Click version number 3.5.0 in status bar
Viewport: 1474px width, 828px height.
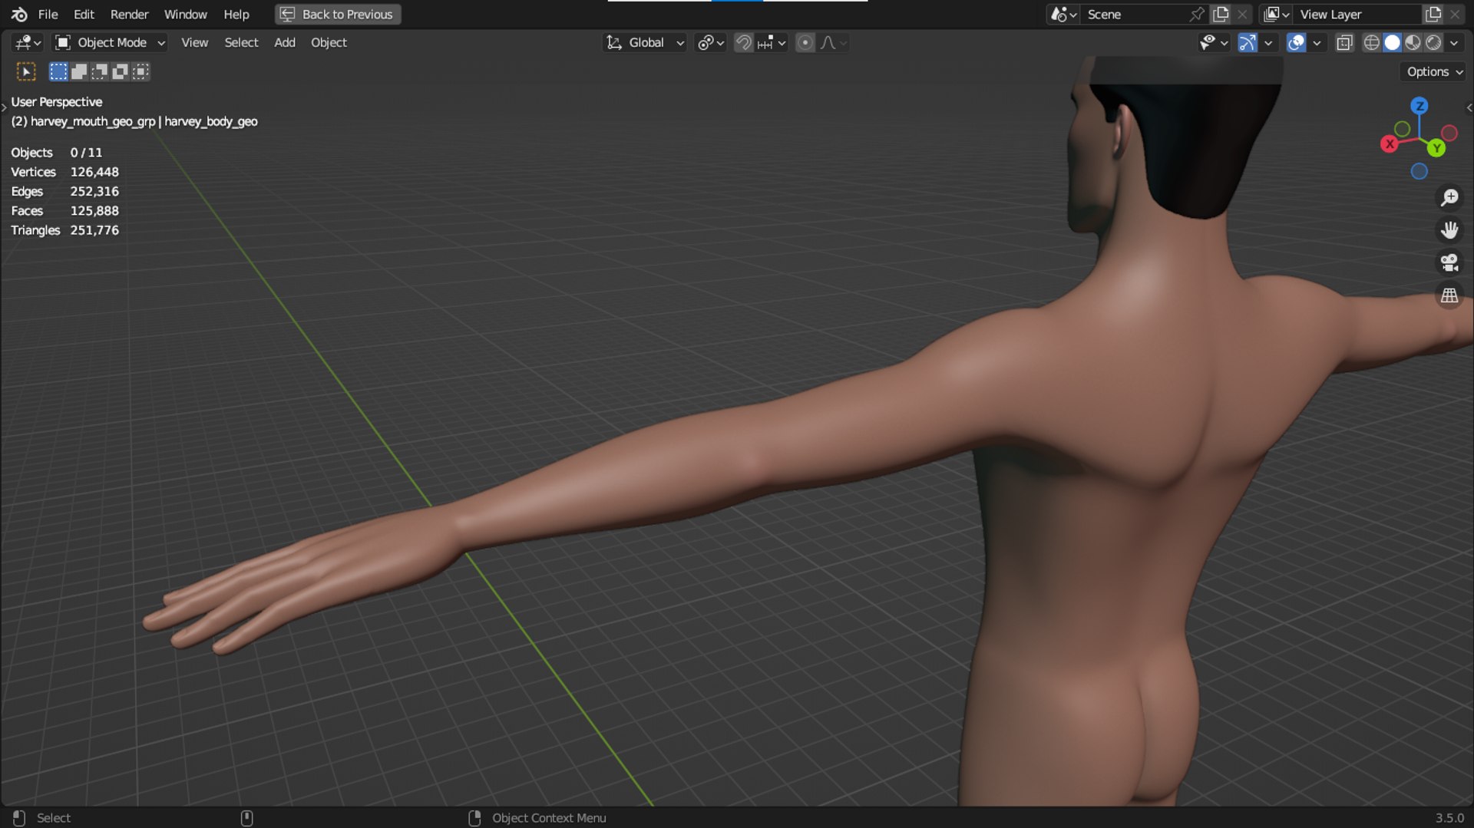point(1449,818)
